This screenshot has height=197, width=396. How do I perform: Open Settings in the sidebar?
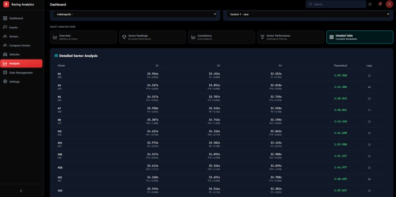(x=21, y=82)
